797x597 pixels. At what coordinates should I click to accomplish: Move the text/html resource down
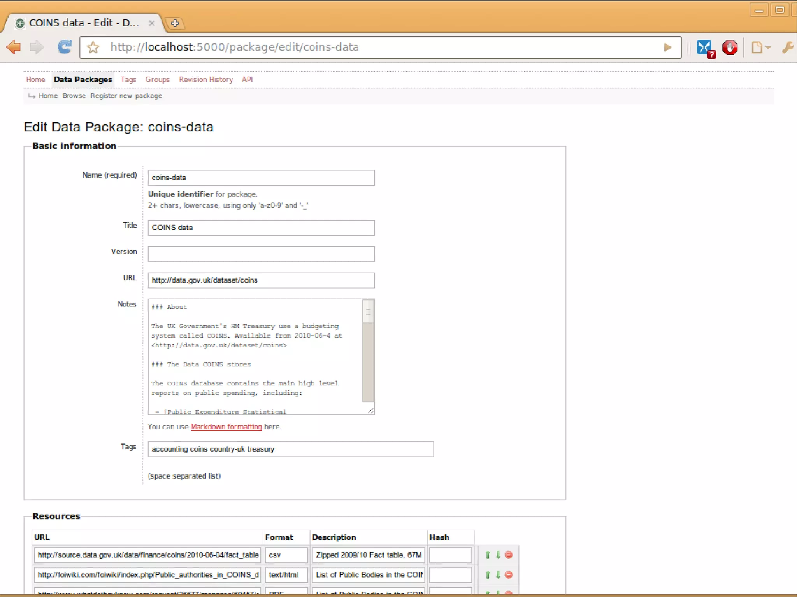coord(498,575)
